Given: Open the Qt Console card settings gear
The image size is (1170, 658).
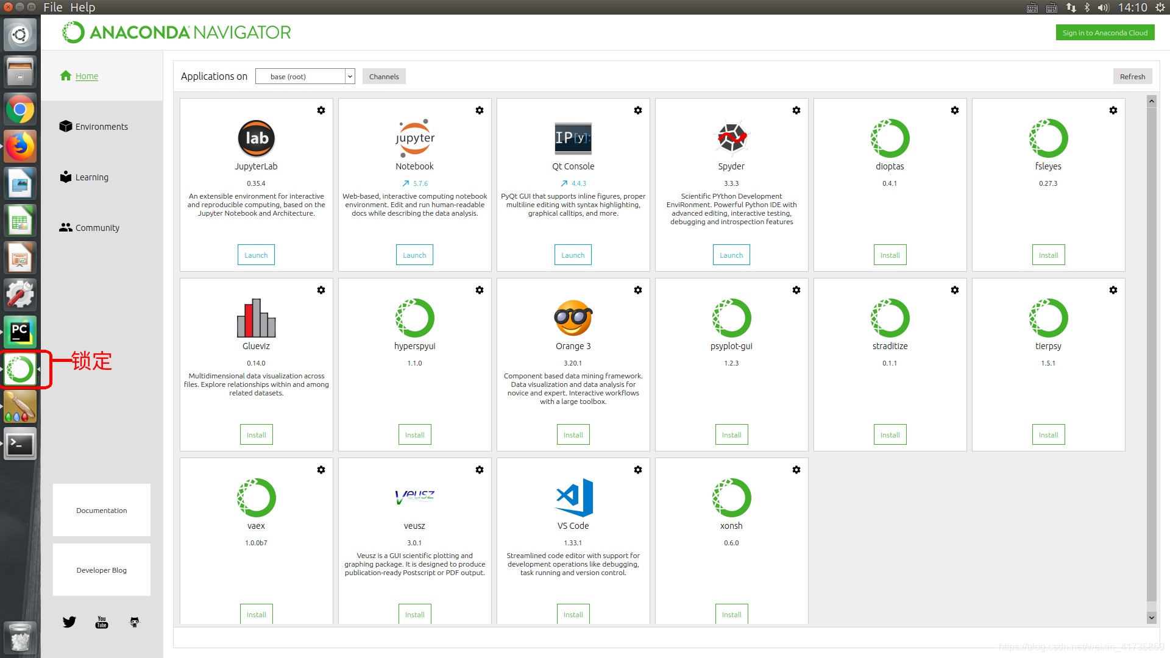Looking at the screenshot, I should click(638, 110).
